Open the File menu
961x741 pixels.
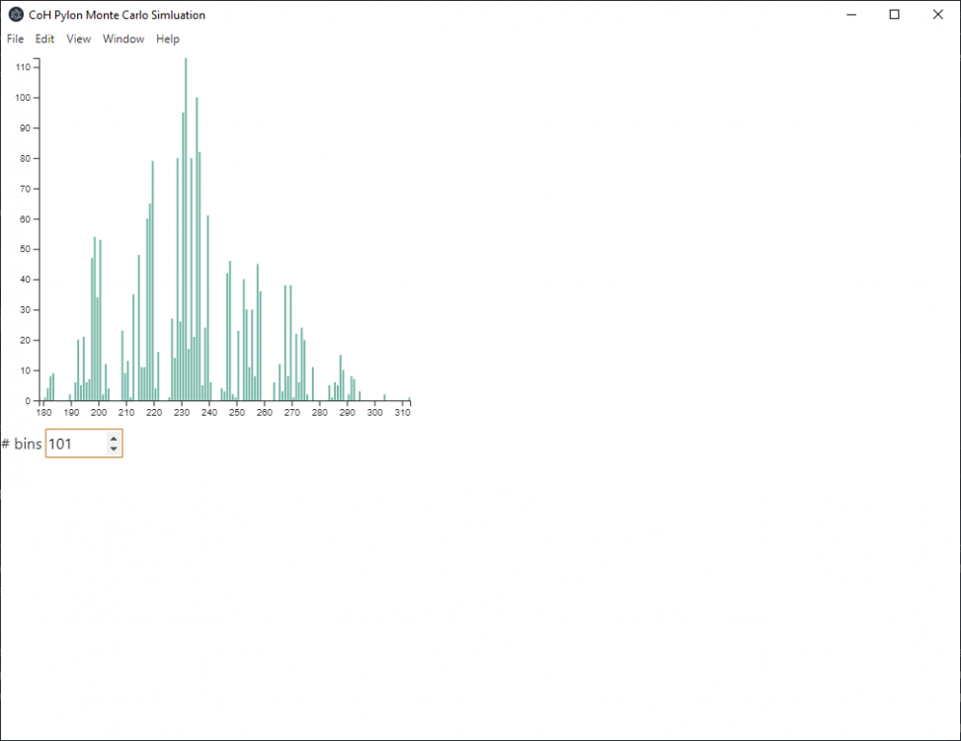(x=15, y=40)
